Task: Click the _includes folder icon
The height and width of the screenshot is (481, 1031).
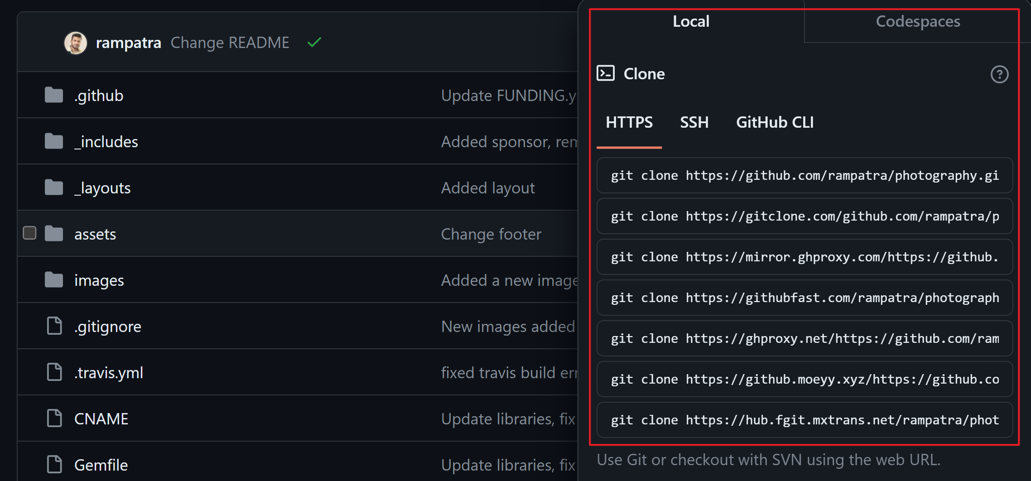Action: pyautogui.click(x=54, y=141)
